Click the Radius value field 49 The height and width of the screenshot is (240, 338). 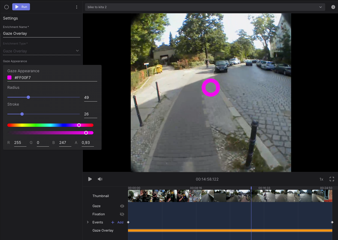pos(90,97)
